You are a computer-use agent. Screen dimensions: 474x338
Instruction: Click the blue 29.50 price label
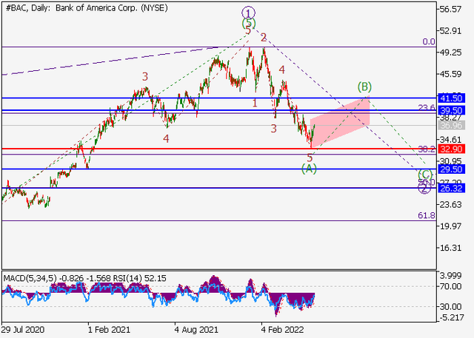[x=452, y=169]
